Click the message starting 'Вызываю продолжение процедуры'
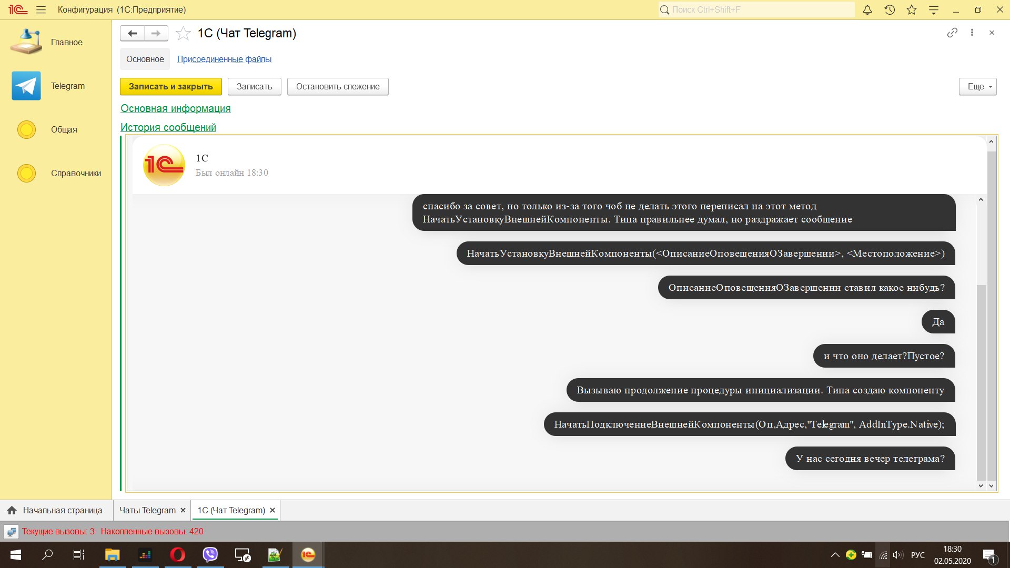Screen dimensions: 1010x568 pos(761,390)
